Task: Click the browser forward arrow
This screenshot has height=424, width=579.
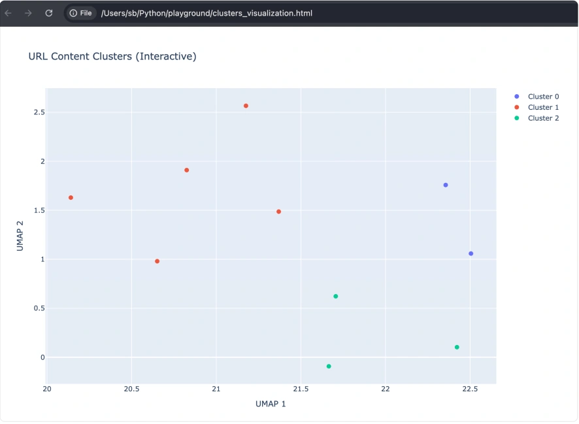Action: (28, 13)
